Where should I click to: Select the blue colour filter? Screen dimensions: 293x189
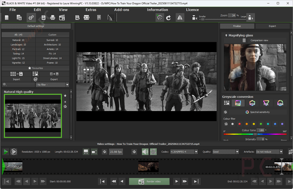(275, 124)
